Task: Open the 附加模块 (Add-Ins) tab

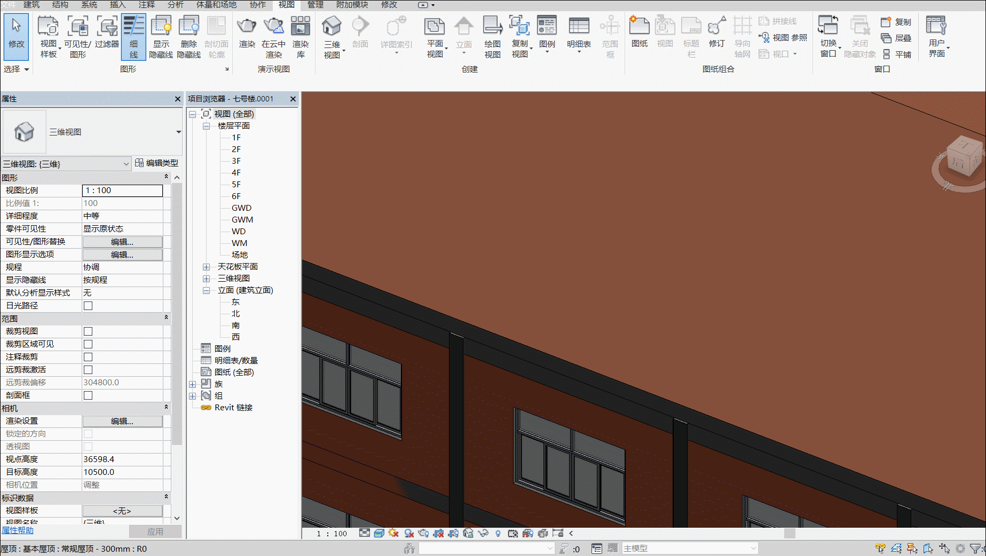Action: [x=352, y=5]
